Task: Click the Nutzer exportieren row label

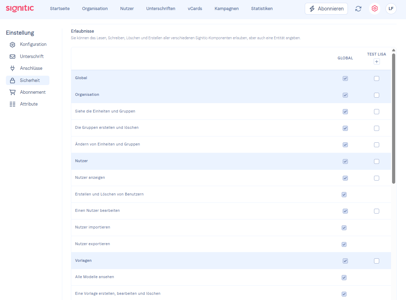Action: [x=93, y=244]
